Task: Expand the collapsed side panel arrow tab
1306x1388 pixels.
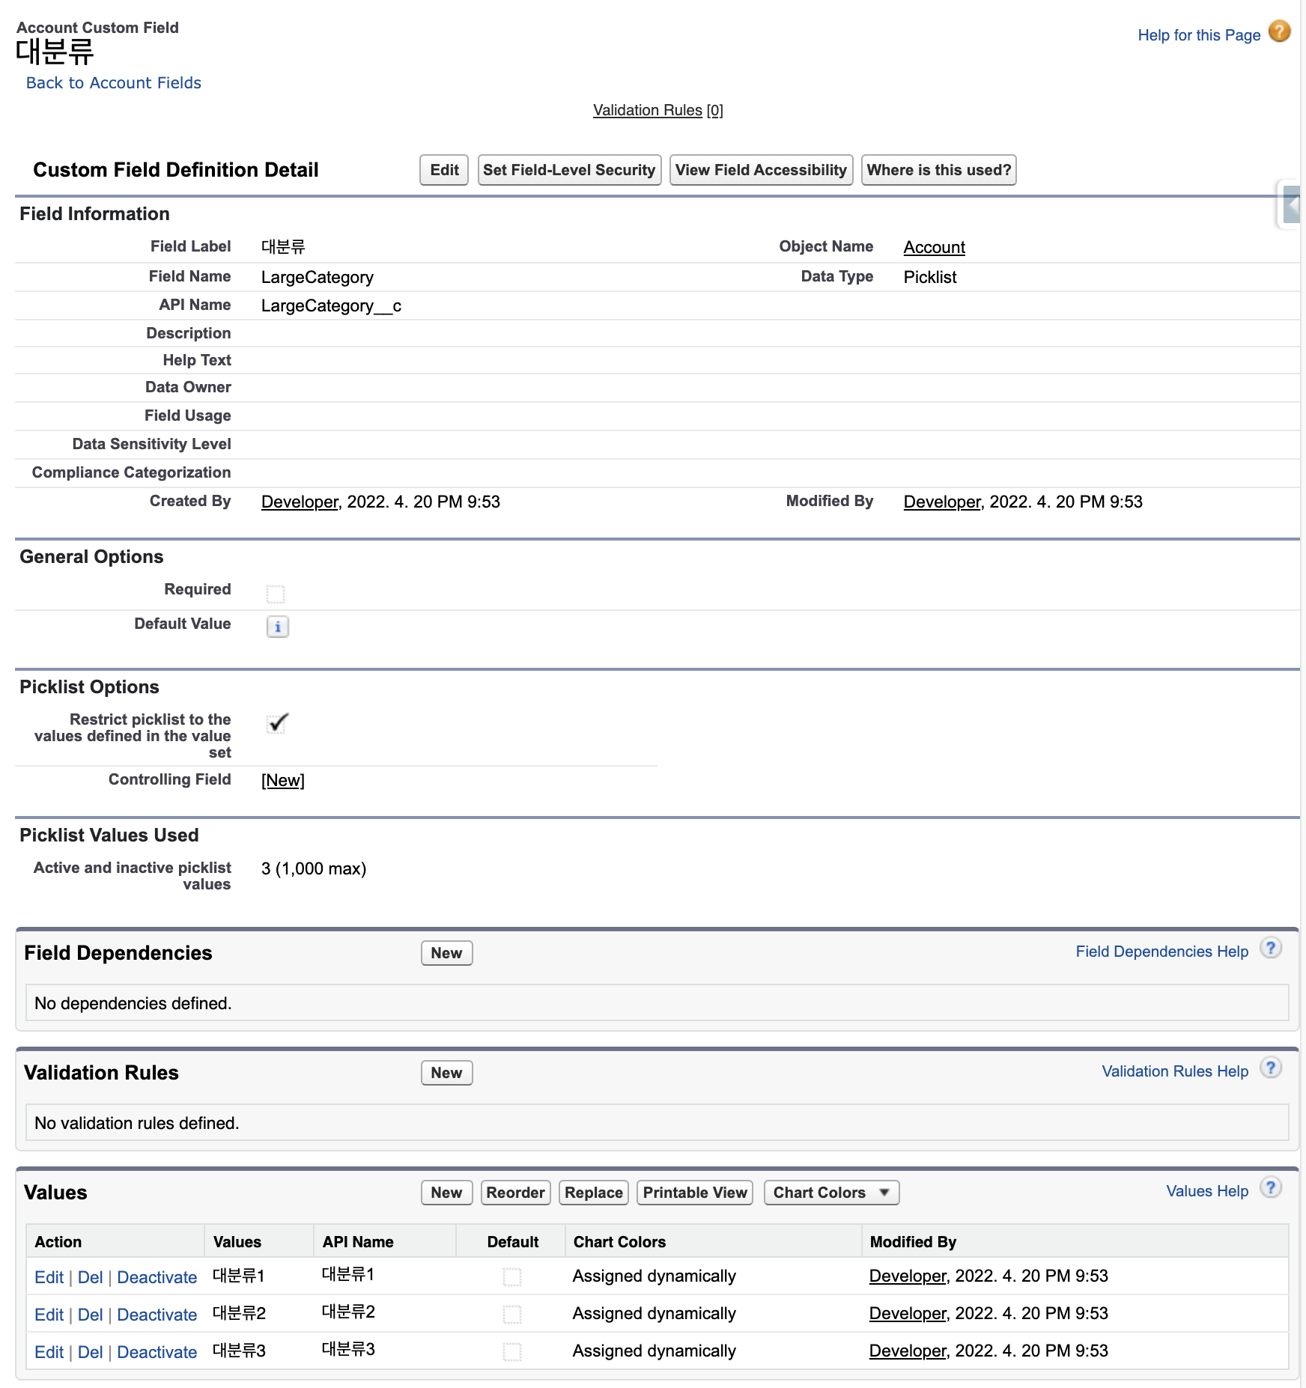Action: (x=1290, y=205)
